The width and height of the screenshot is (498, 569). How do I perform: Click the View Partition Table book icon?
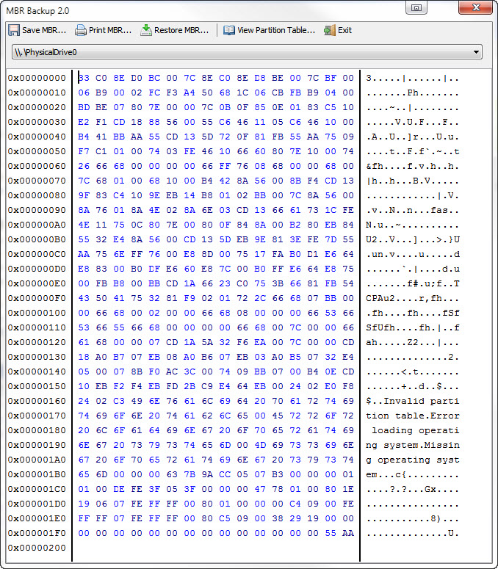[x=229, y=31]
